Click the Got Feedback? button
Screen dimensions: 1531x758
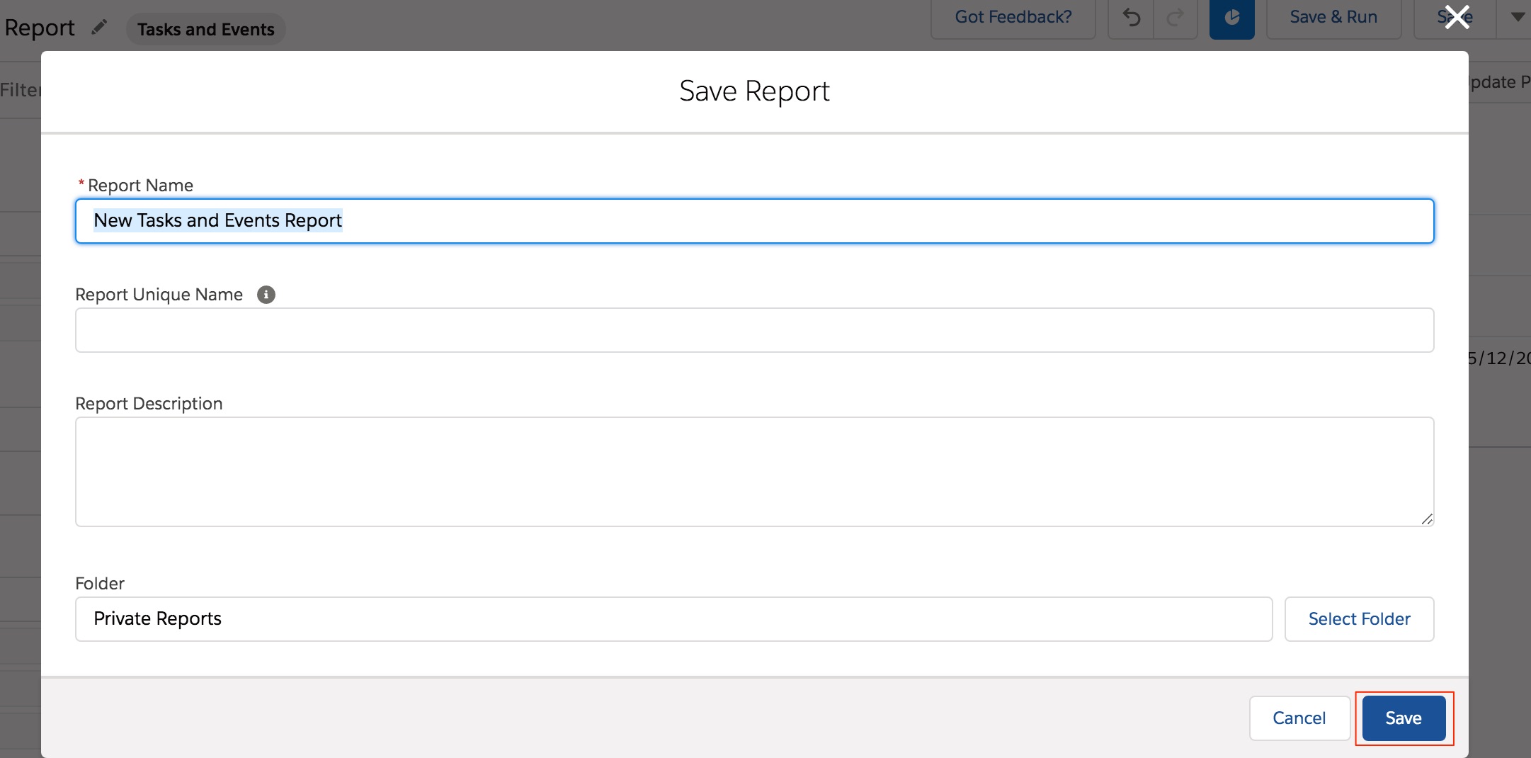point(1013,16)
